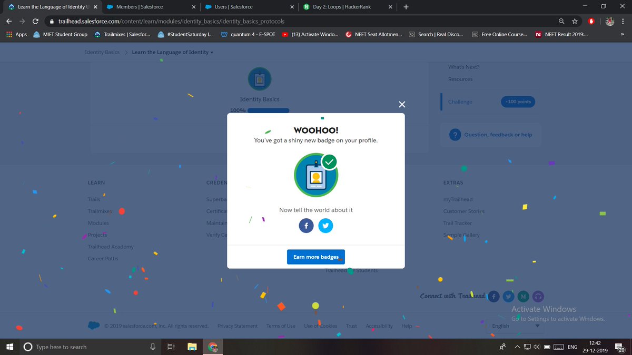Expand the bookmarks overflow chevron
Screen dimensions: 632x355
[x=622, y=34]
